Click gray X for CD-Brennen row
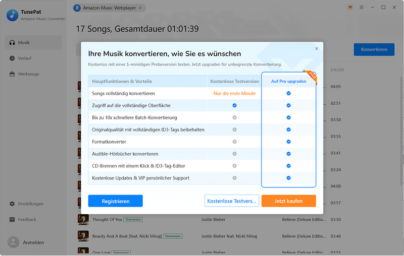404x256 pixels. (x=234, y=166)
